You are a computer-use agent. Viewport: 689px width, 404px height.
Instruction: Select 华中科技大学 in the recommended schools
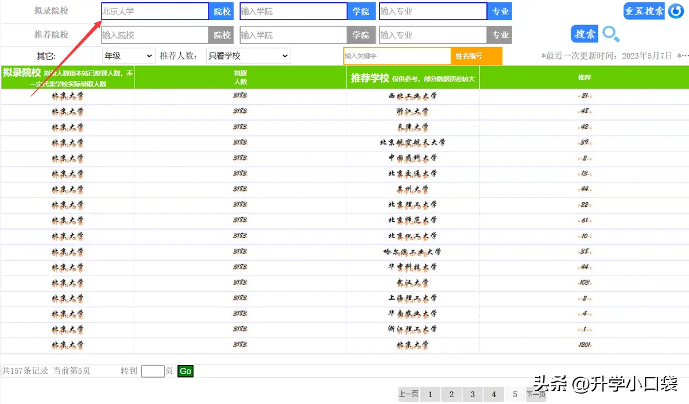412,267
